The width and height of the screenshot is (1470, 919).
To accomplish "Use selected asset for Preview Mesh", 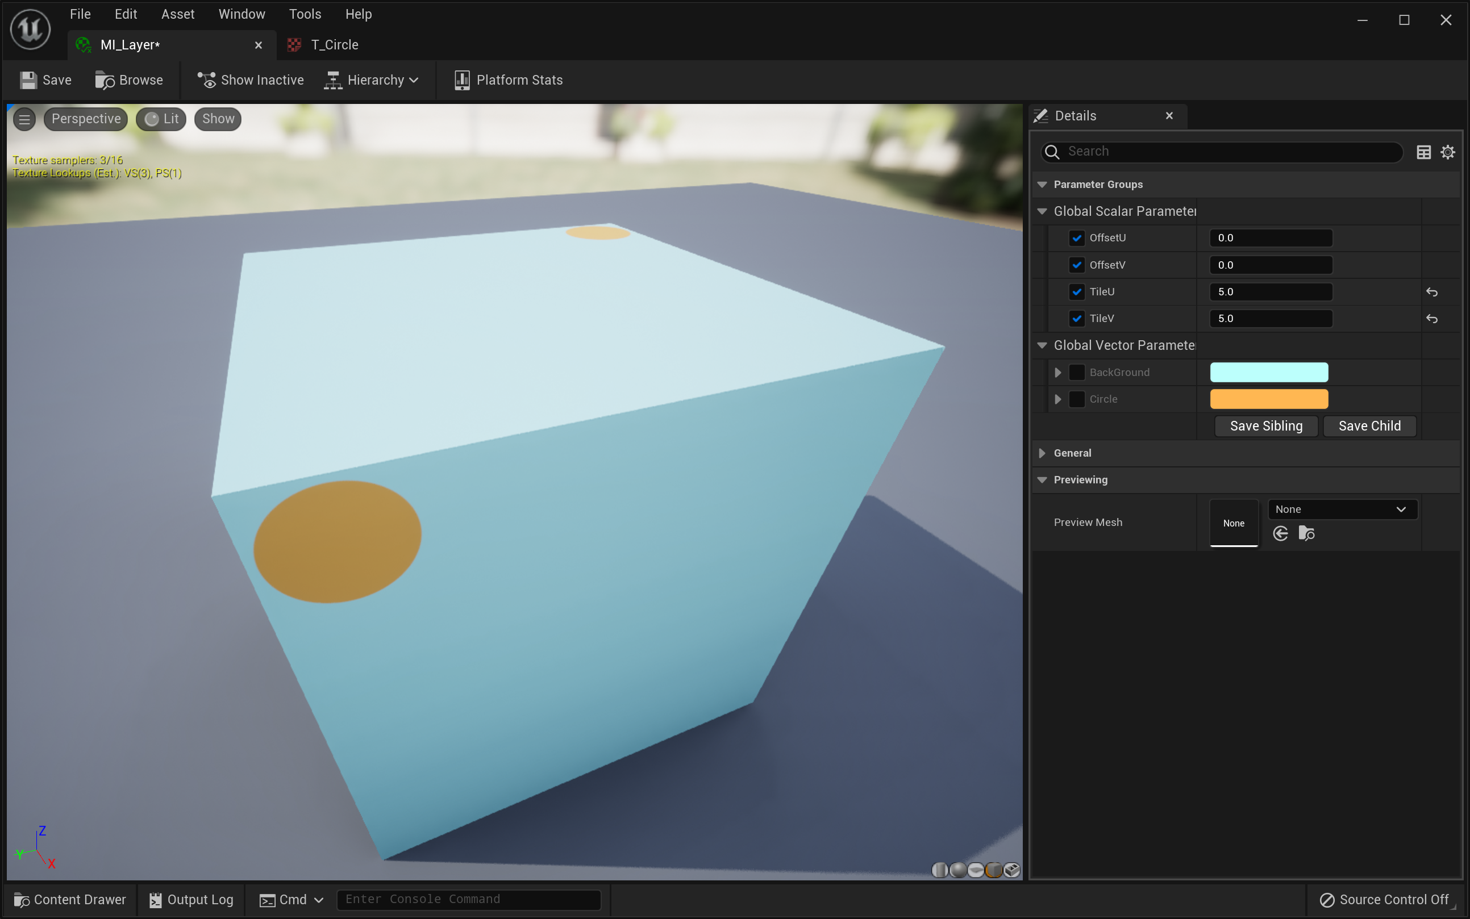I will coord(1280,534).
